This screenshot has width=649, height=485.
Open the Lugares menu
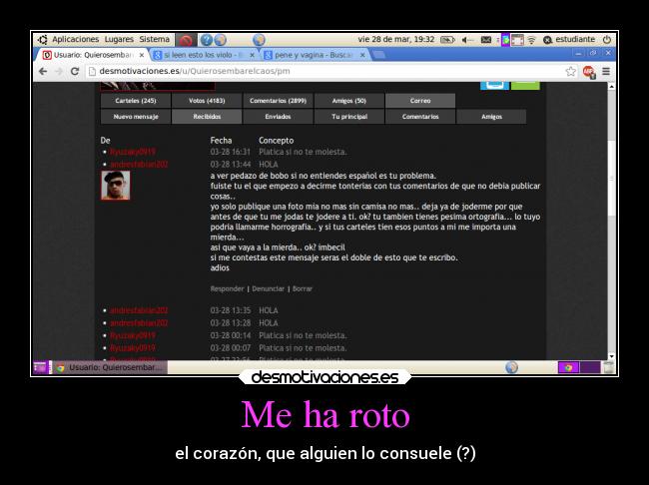pyautogui.click(x=119, y=39)
